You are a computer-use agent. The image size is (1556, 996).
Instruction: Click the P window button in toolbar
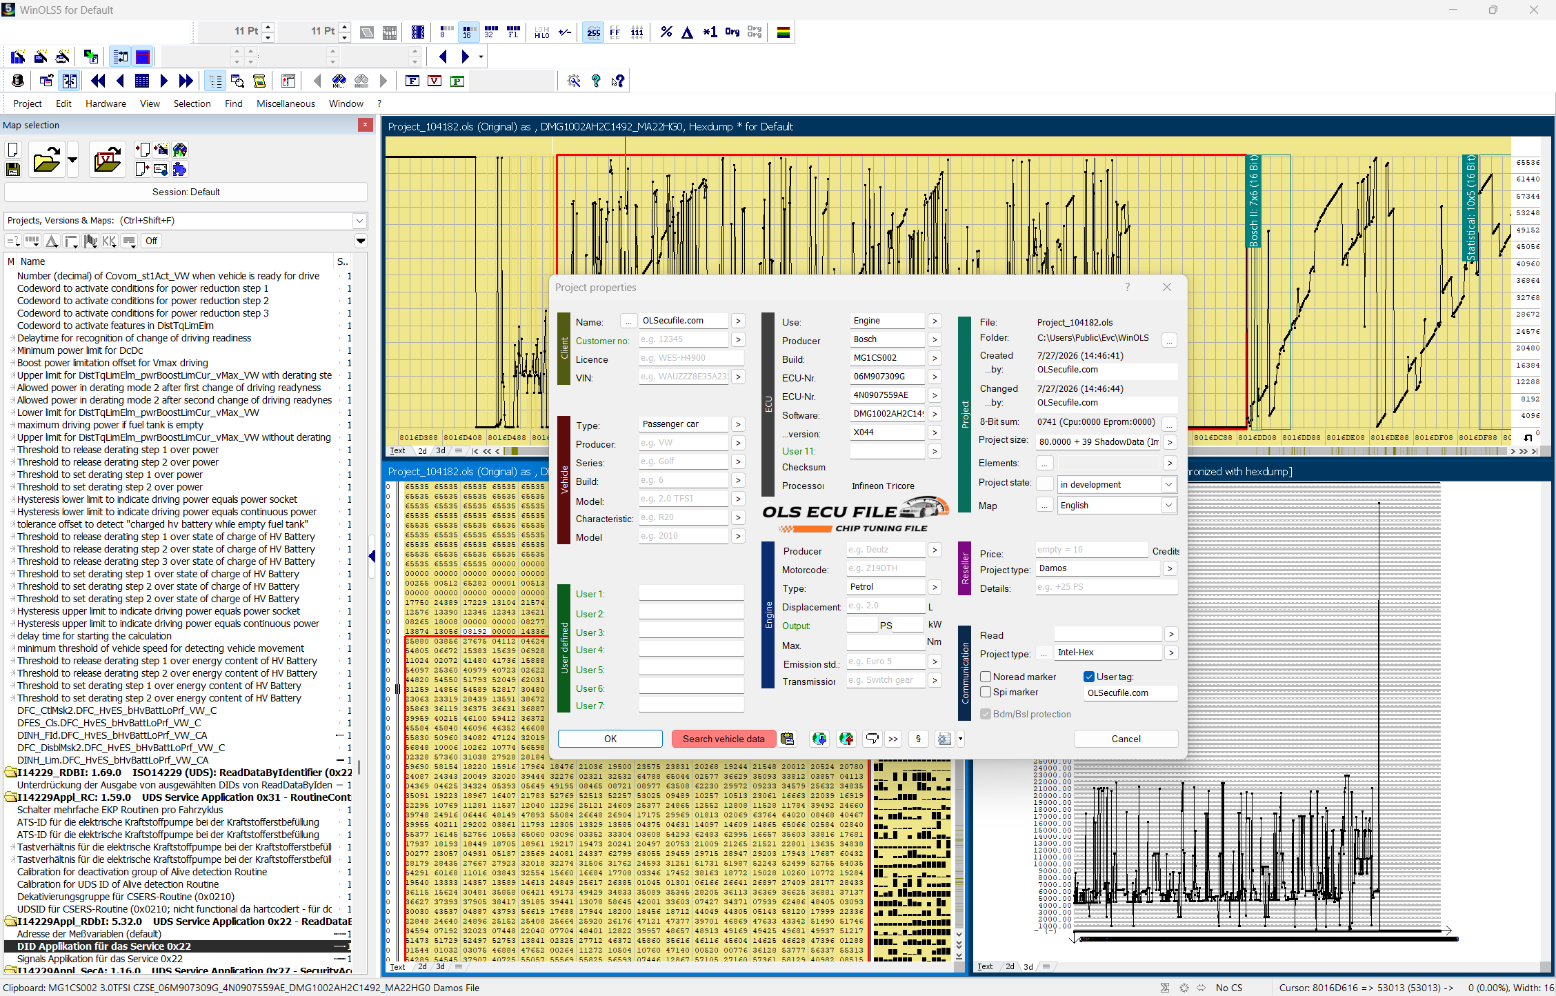tap(457, 81)
